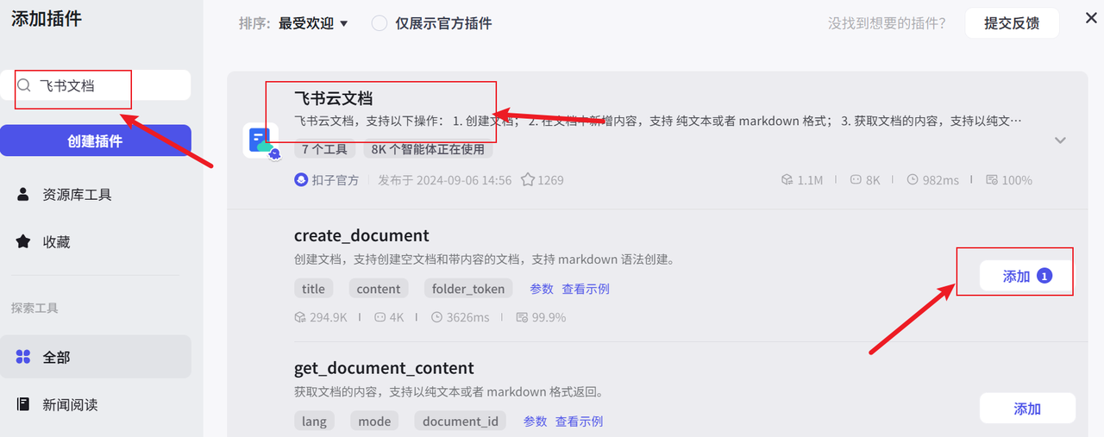Click the content parameter tag
This screenshot has height=437, width=1104.
(x=379, y=289)
